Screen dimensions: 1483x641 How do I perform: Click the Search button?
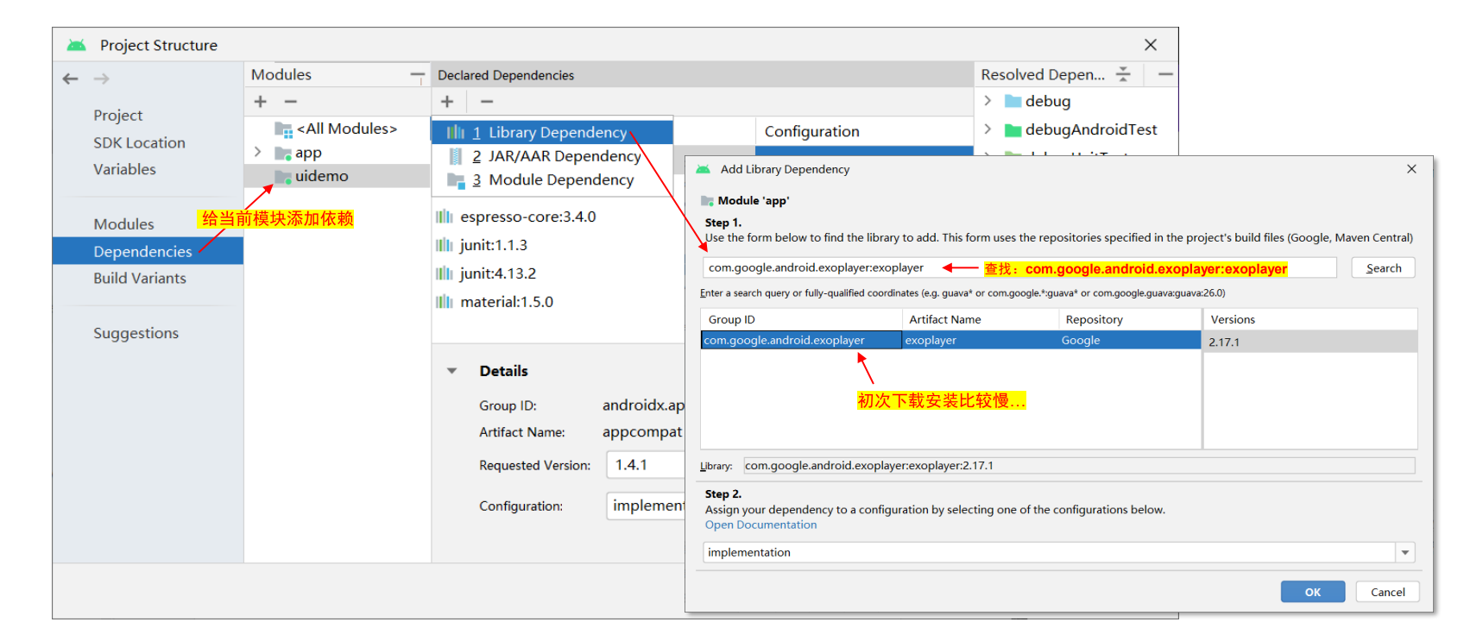tap(1383, 268)
